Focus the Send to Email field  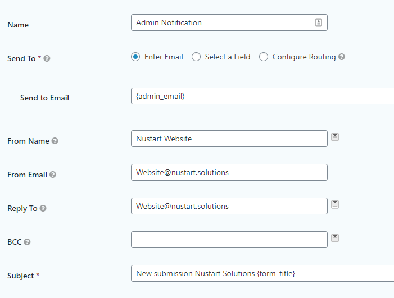click(261, 96)
